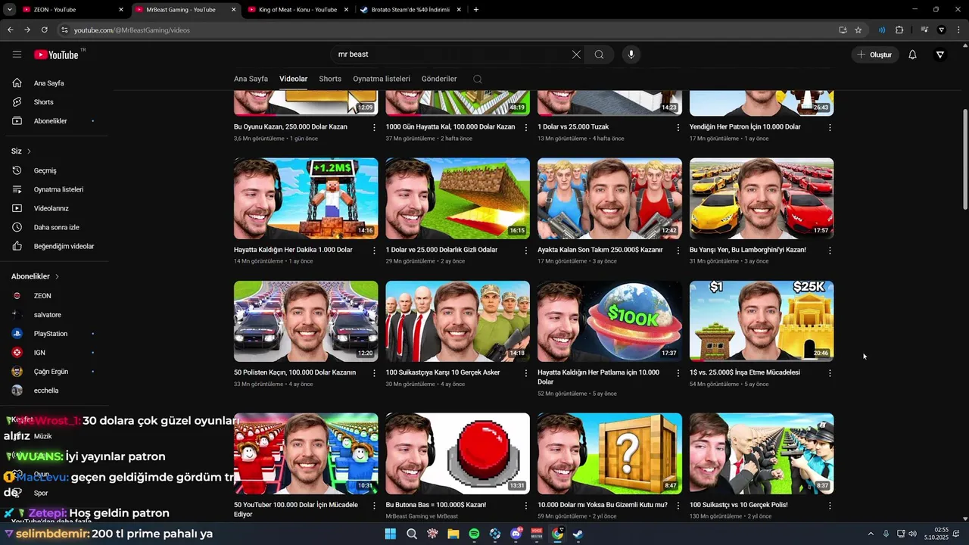Open Steam from the taskbar
This screenshot has height=545, width=969.
coord(578,534)
